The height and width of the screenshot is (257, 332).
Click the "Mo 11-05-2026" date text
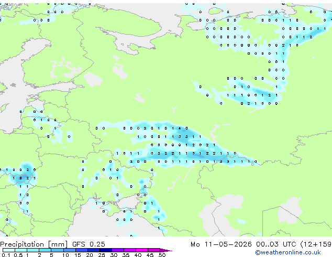coord(221,244)
